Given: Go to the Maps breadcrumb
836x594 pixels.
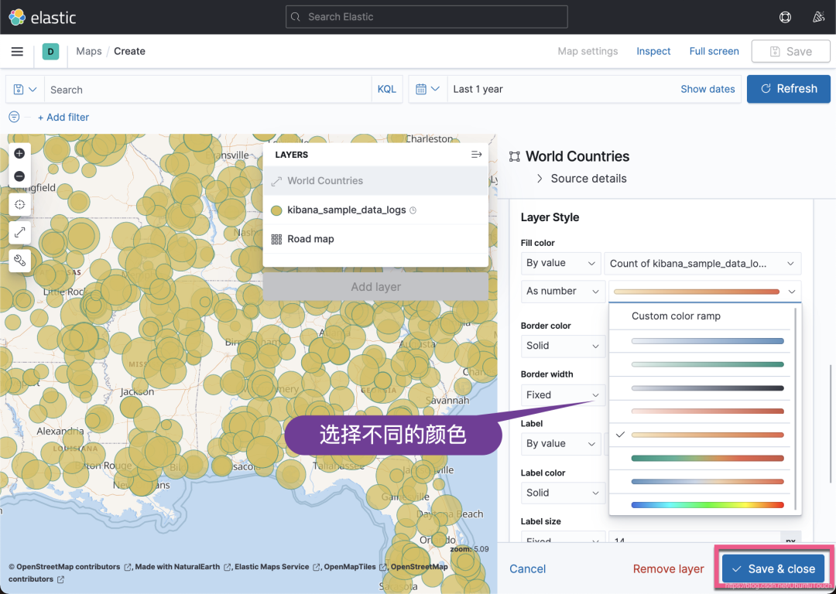Looking at the screenshot, I should point(88,51).
